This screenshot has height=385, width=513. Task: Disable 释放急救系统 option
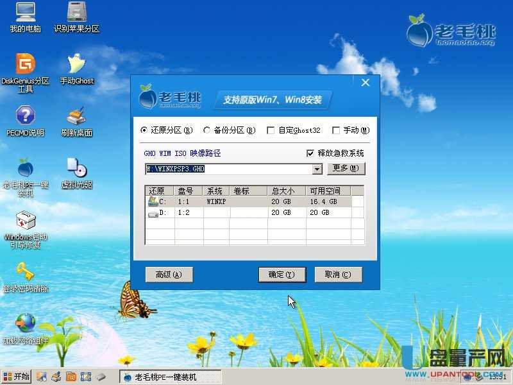(x=309, y=153)
